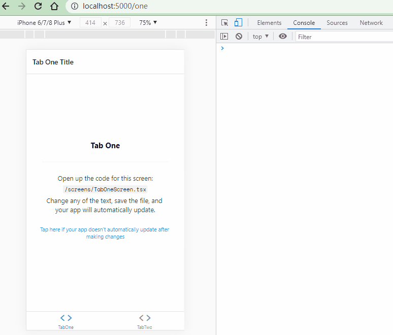Switch to the Network tab
The image size is (393, 335).
371,23
